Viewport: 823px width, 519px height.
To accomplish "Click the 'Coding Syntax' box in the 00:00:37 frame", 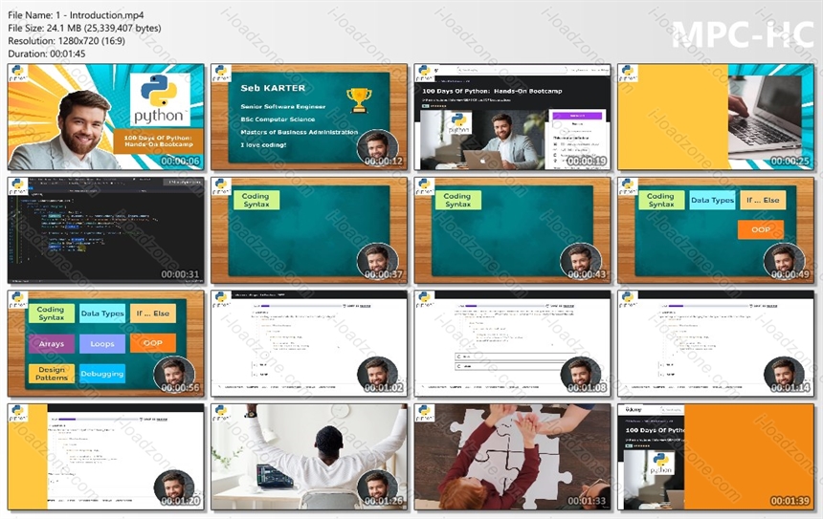I will 256,200.
